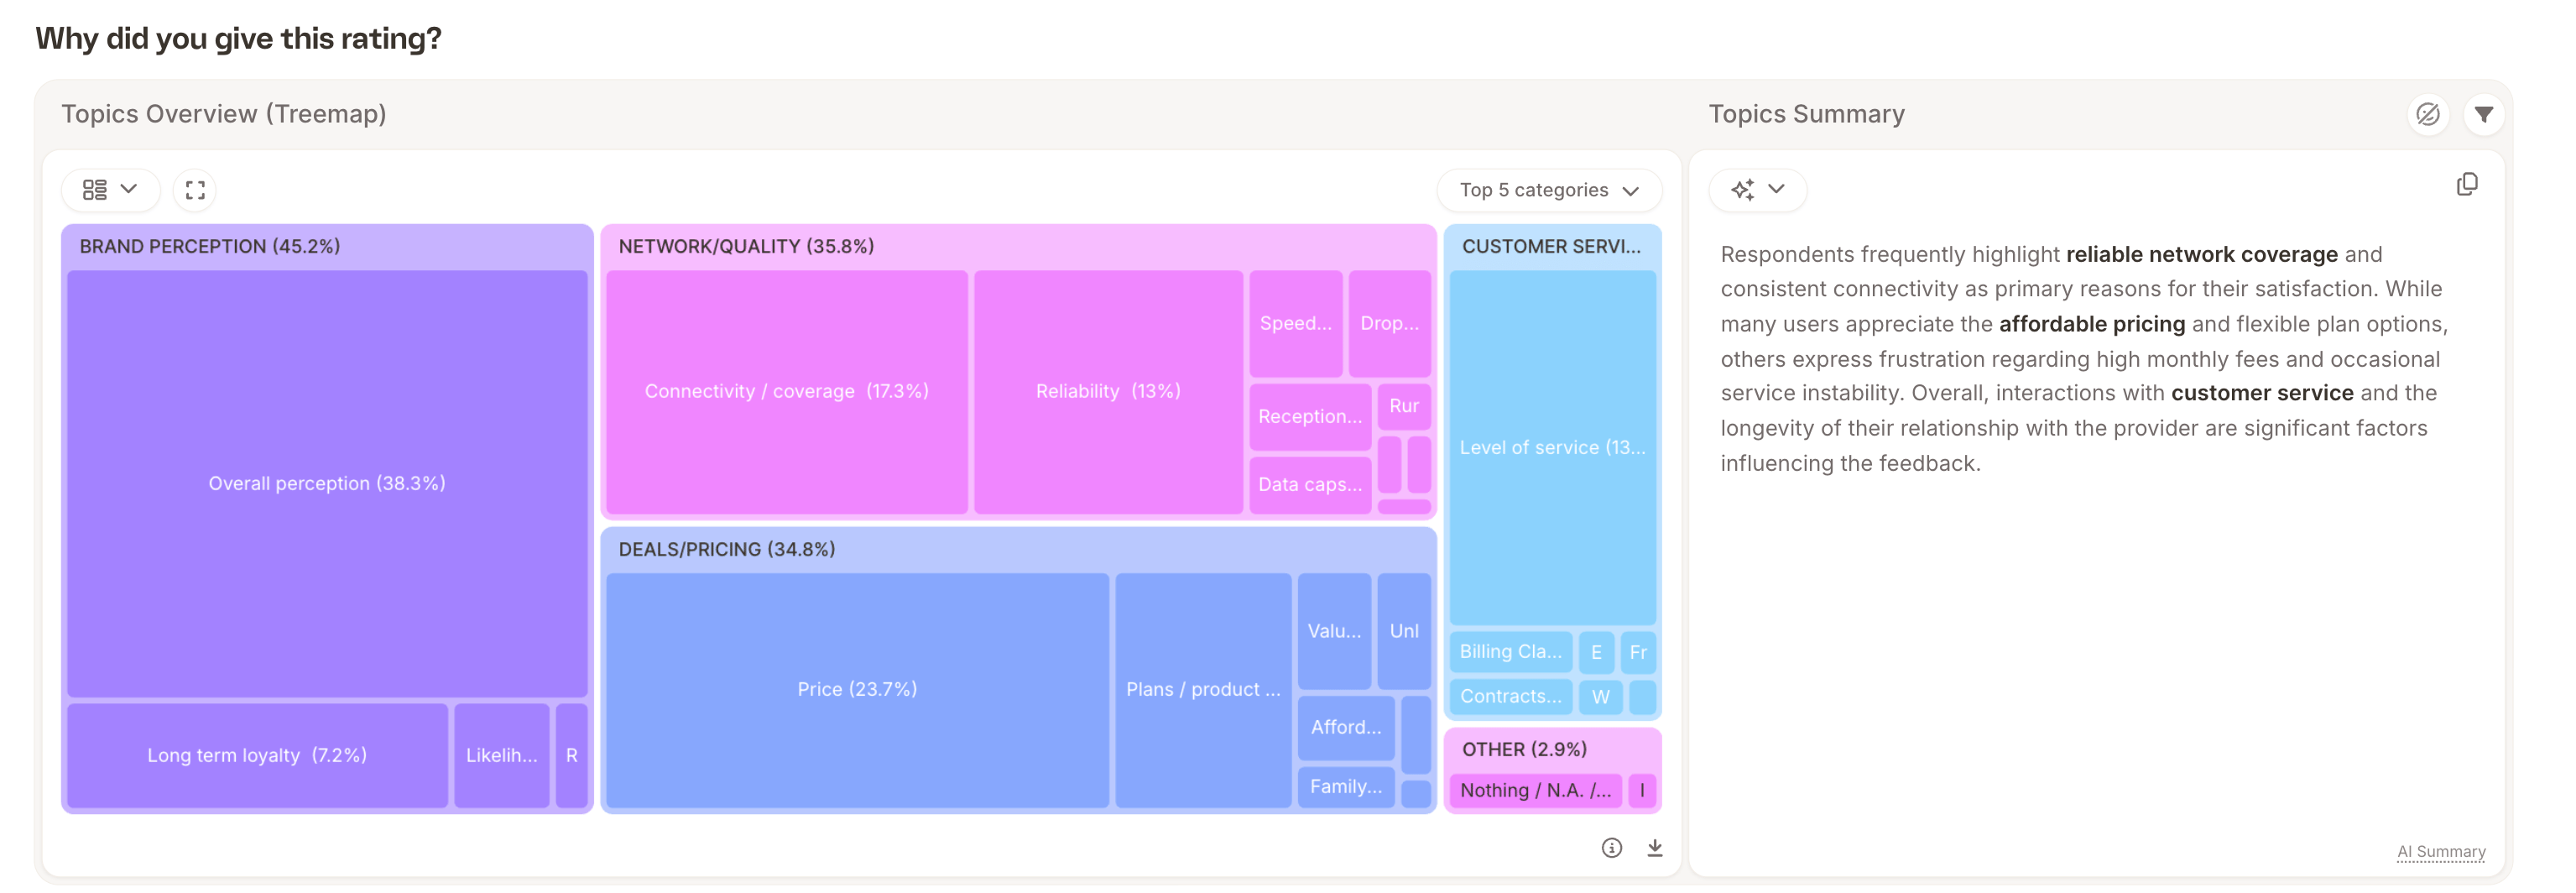Click the OTHER (2.9%) header

click(x=1524, y=749)
